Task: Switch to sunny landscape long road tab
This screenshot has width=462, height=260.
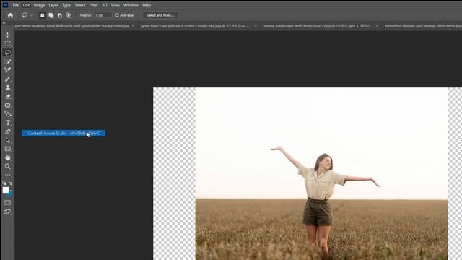Action: coord(318,26)
